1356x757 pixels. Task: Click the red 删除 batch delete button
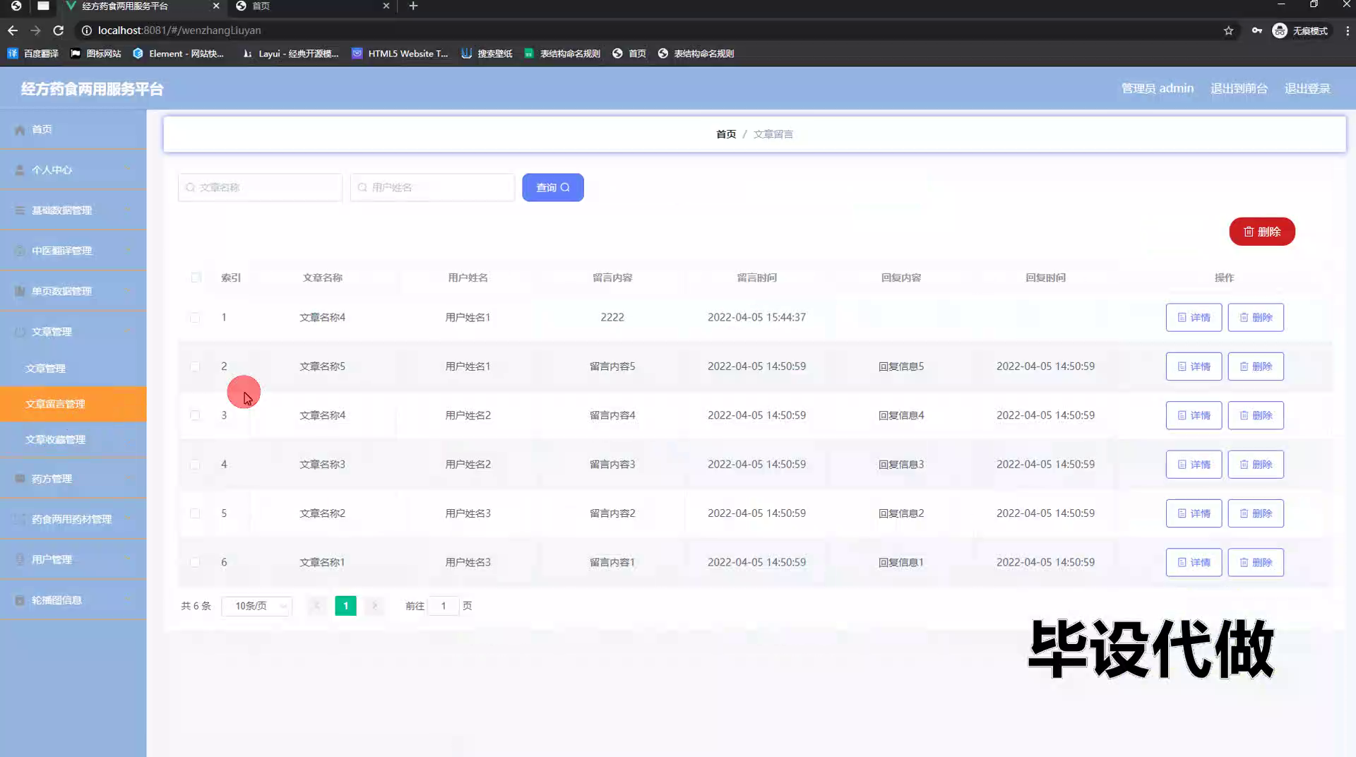[x=1262, y=232]
